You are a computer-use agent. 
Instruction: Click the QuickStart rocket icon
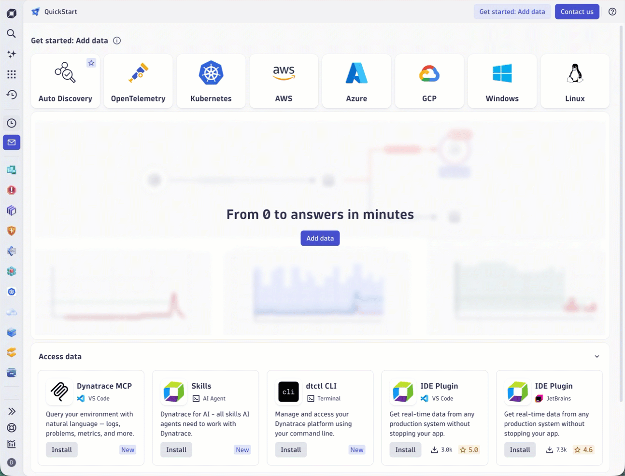tap(35, 12)
